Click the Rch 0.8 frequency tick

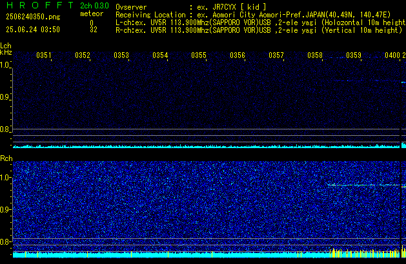[x=5, y=241]
